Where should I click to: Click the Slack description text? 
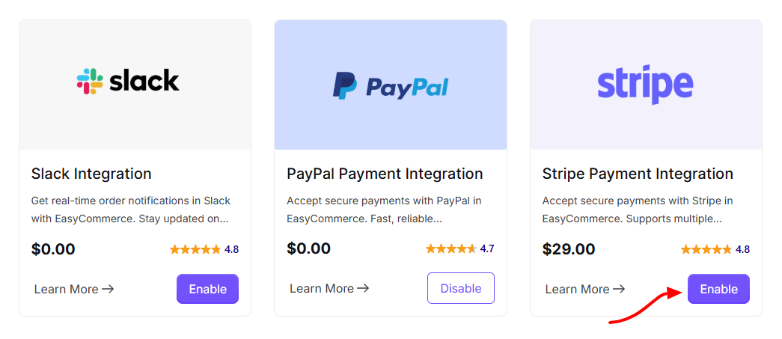point(131,210)
